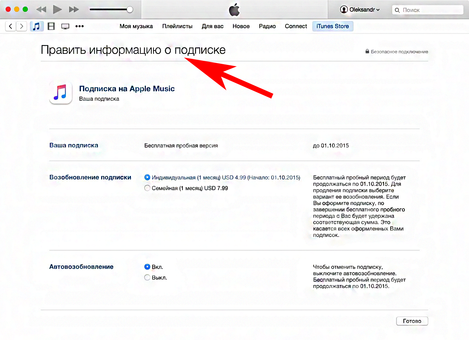Skip to previous track with rewind button
Screen dimensions: 469x340
[x=41, y=10]
